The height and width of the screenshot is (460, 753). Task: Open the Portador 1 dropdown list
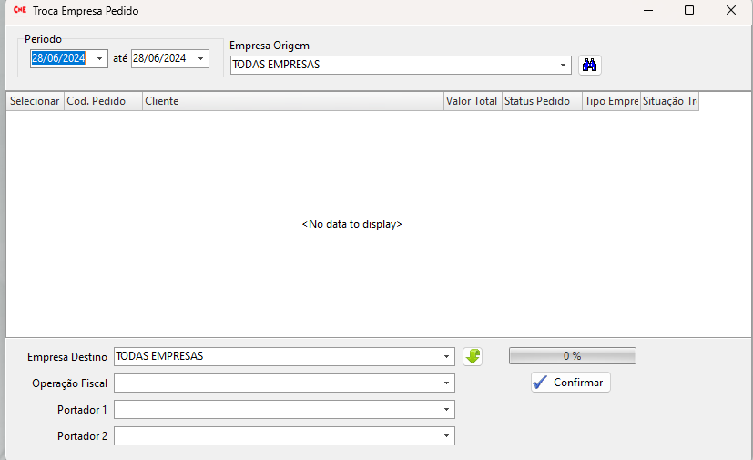[446, 410]
